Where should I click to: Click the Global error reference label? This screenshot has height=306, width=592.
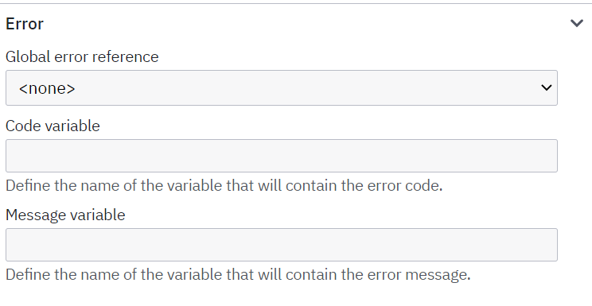tap(82, 56)
